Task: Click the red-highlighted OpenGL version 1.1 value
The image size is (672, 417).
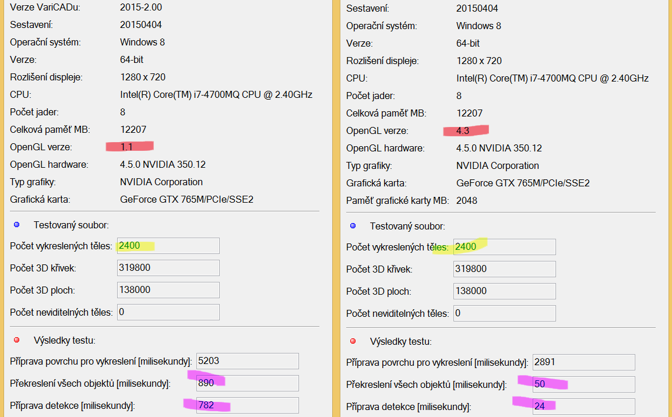Action: (127, 147)
